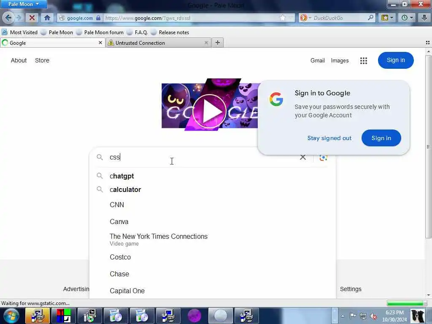Screen dimensions: 432x324
Task: Select the Canva suggestion
Action: (212, 221)
